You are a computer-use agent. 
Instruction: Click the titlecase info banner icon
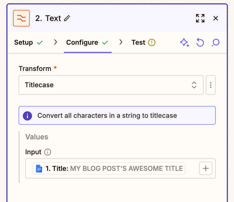pos(27,116)
